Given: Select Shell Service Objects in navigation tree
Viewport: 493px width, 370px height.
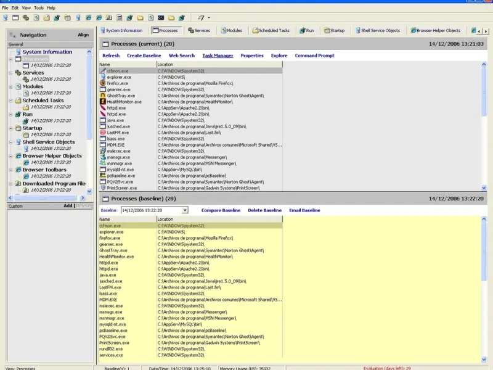Looking at the screenshot, I should (x=48, y=142).
